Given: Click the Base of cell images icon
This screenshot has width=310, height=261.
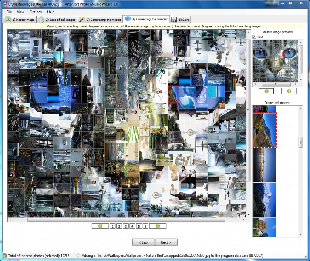Looking at the screenshot, I should point(41,20).
